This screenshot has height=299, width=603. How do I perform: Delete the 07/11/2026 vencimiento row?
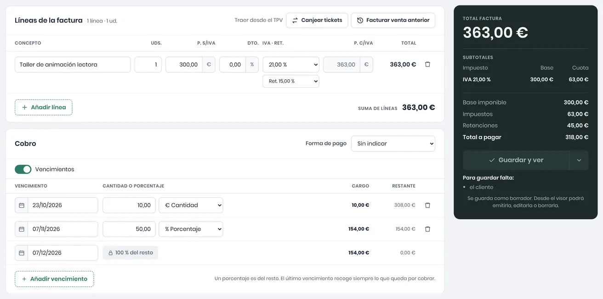tap(427, 229)
